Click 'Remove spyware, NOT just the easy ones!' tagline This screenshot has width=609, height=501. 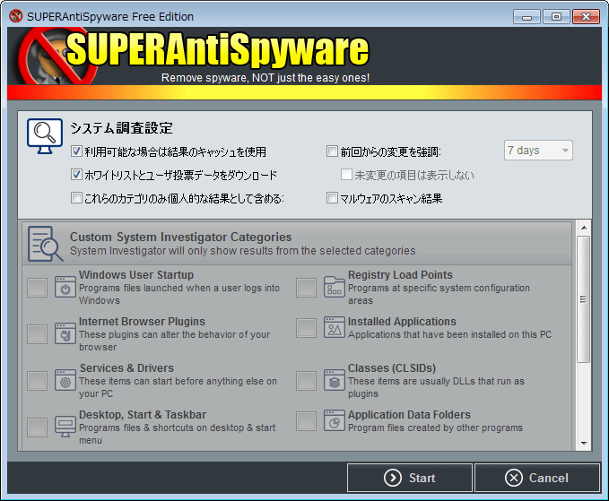tap(265, 78)
